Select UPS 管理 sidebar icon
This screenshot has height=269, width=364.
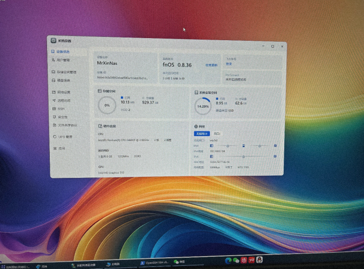tap(55, 137)
